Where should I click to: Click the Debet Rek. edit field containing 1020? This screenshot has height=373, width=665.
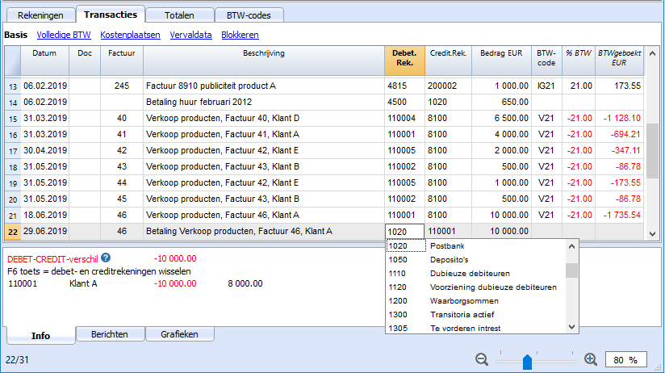click(404, 231)
